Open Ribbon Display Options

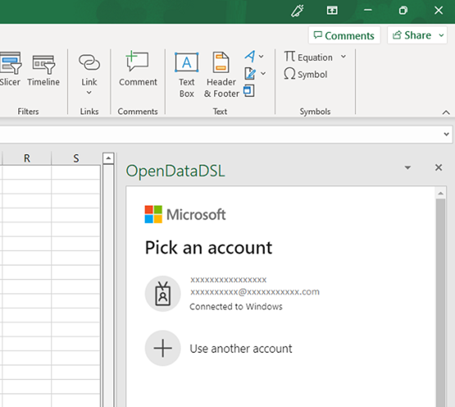(x=332, y=11)
